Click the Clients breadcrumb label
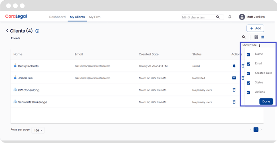The width and height of the screenshot is (277, 143). click(x=16, y=38)
